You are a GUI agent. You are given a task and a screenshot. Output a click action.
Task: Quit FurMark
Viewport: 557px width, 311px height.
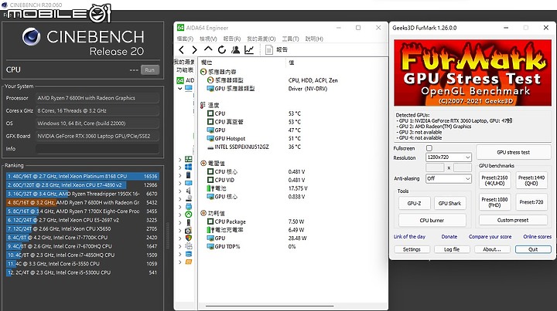pos(533,249)
